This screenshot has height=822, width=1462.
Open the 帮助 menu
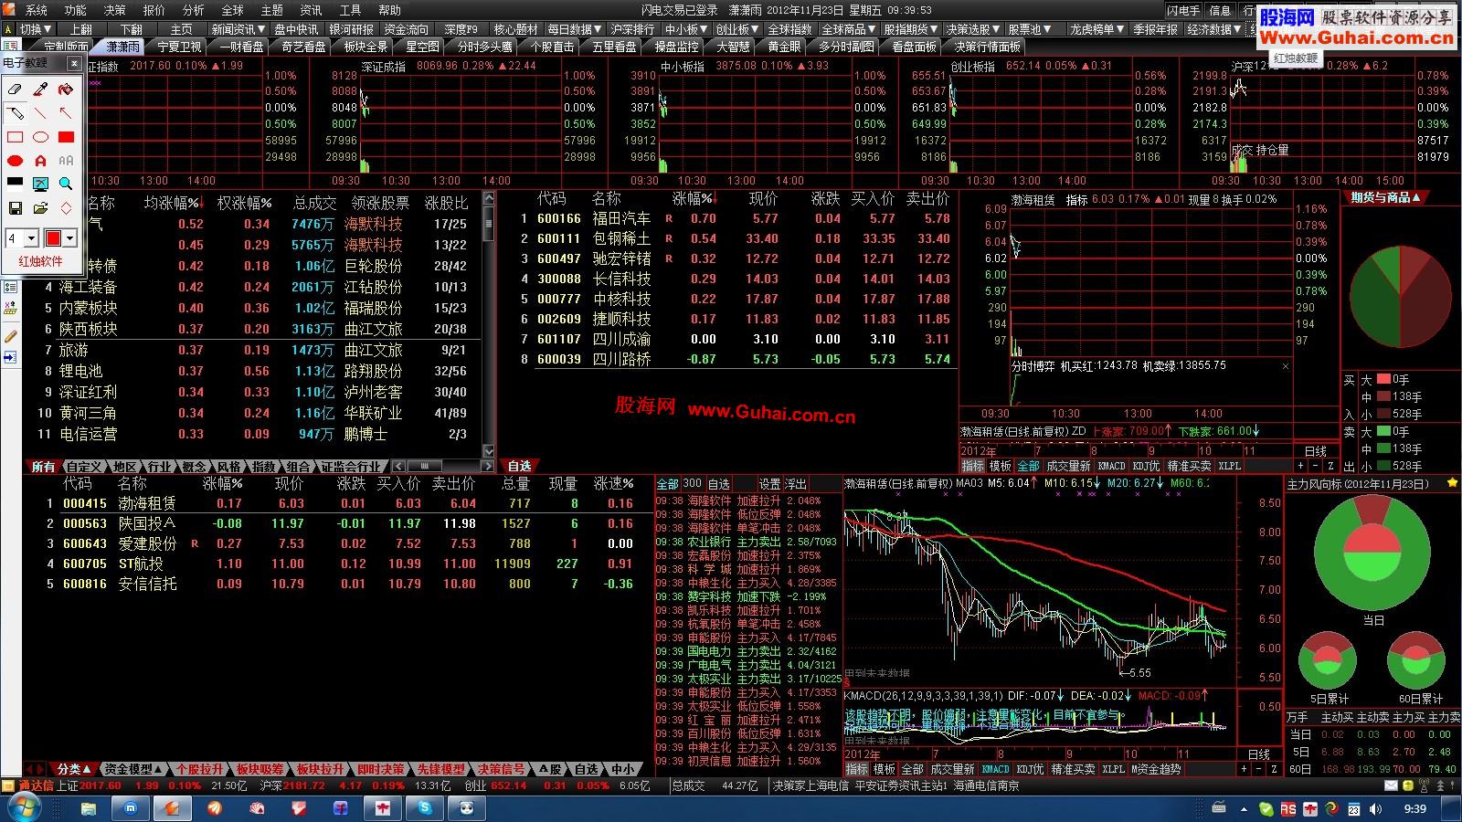coord(390,10)
